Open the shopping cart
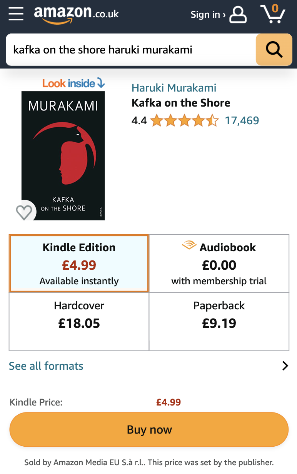 pos(273,14)
